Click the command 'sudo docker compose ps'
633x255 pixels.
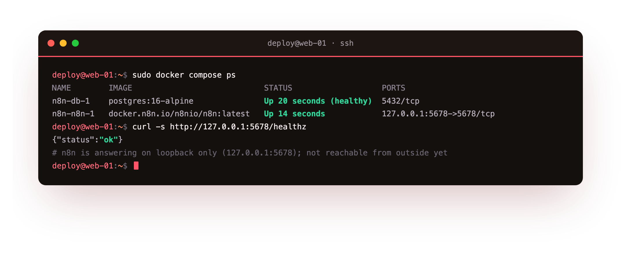tap(184, 75)
